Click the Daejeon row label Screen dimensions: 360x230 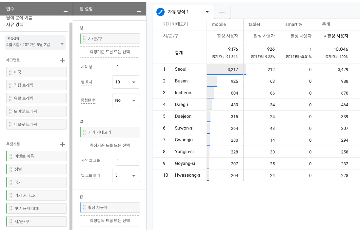[x=183, y=116]
